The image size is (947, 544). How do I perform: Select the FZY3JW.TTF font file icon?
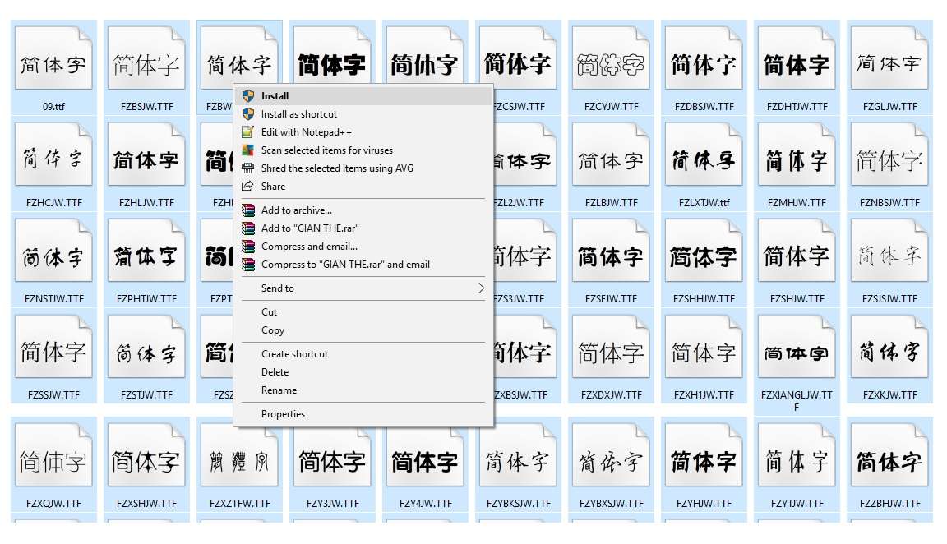333,455
